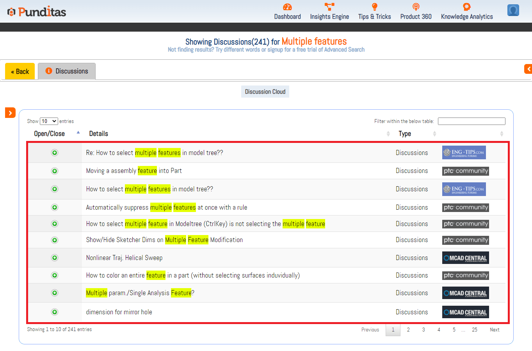Switch to the Discussions tab
The width and height of the screenshot is (532, 351).
pos(67,71)
